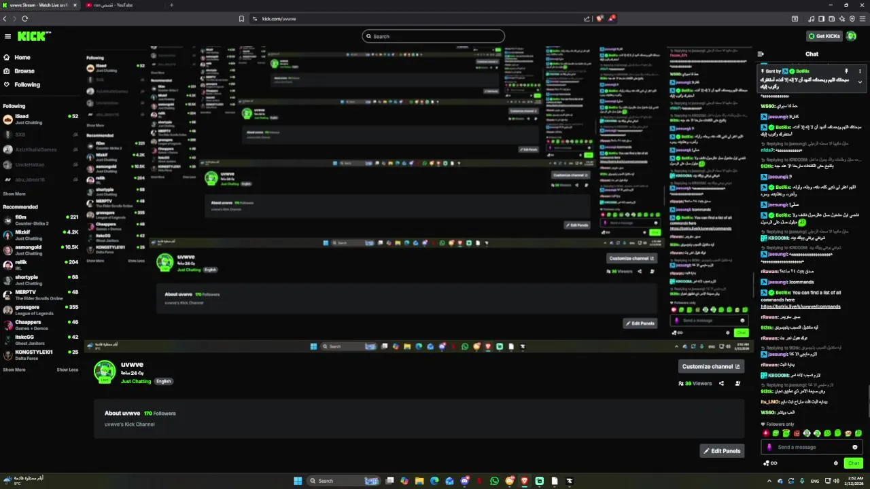The height and width of the screenshot is (489, 870).
Task: Open WhatsApp from taskbar
Action: [494, 481]
